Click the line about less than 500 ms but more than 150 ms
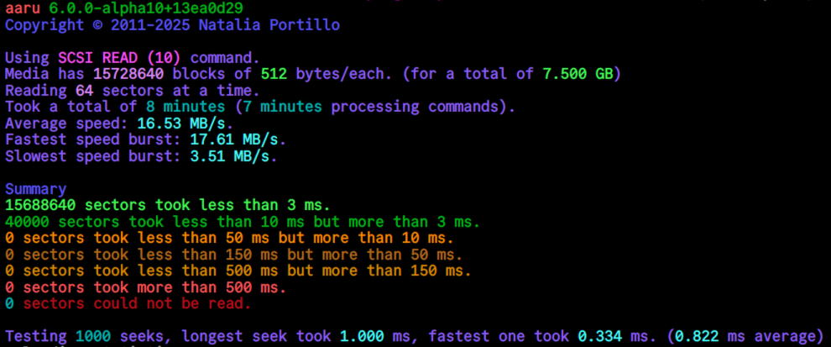The image size is (831, 347). [x=238, y=271]
